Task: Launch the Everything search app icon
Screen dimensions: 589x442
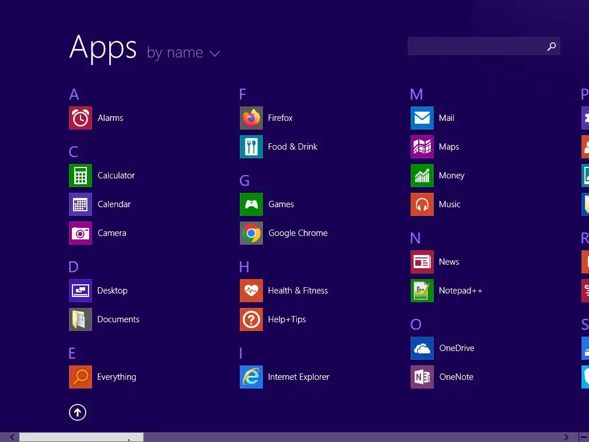Action: (81, 377)
